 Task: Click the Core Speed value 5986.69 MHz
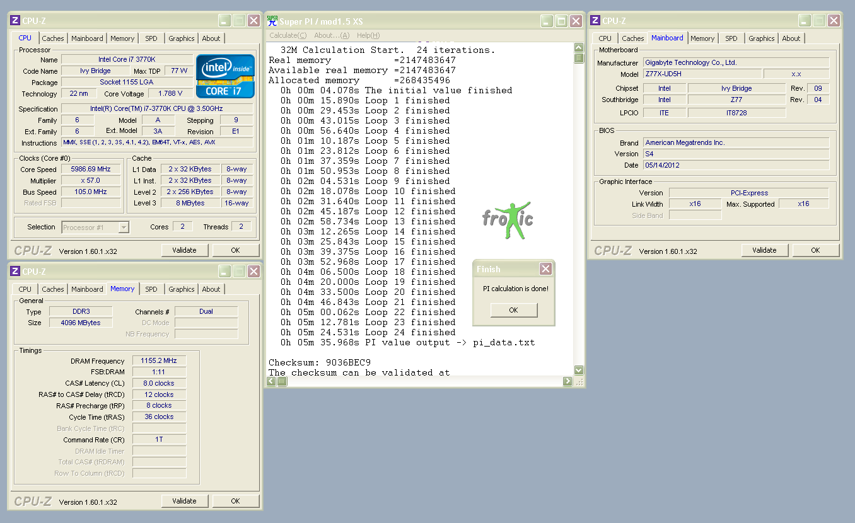(92, 170)
